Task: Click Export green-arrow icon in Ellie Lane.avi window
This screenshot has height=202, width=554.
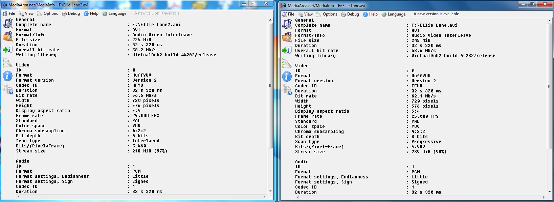Action: (x=287, y=50)
